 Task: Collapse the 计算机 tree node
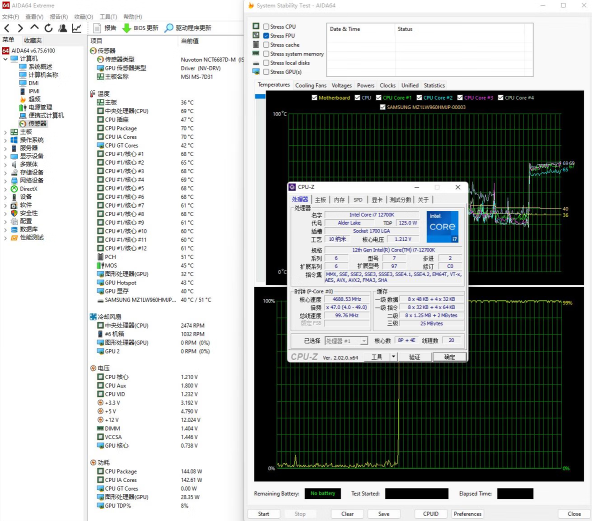tap(5, 59)
